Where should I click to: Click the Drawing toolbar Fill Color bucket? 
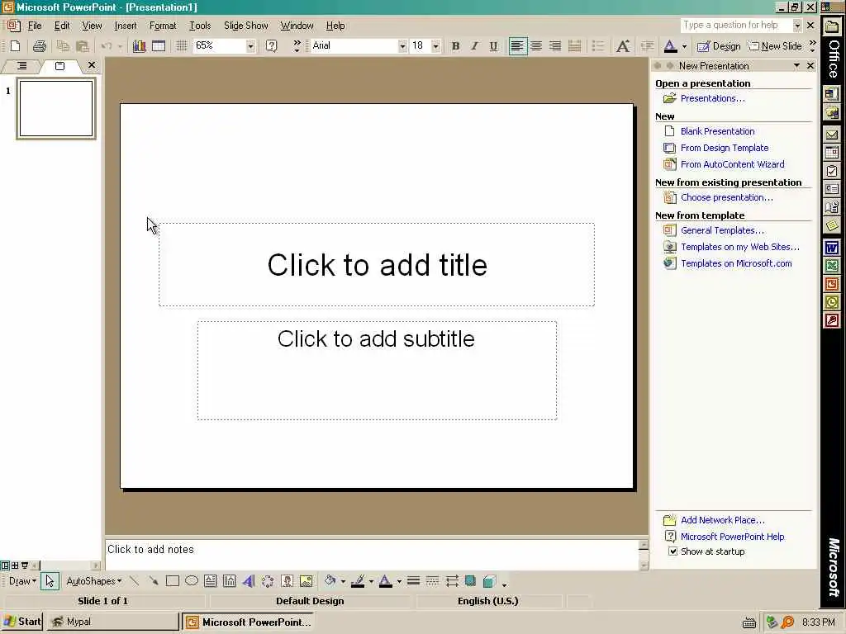point(330,581)
